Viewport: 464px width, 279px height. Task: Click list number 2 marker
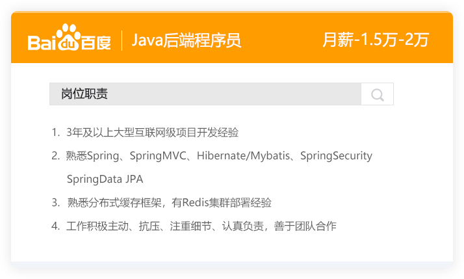point(55,156)
